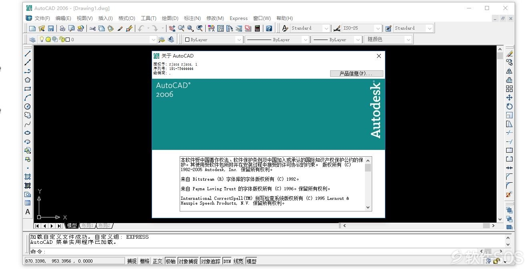Open the 视图(V) menu
The image size is (531, 269).
click(84, 18)
